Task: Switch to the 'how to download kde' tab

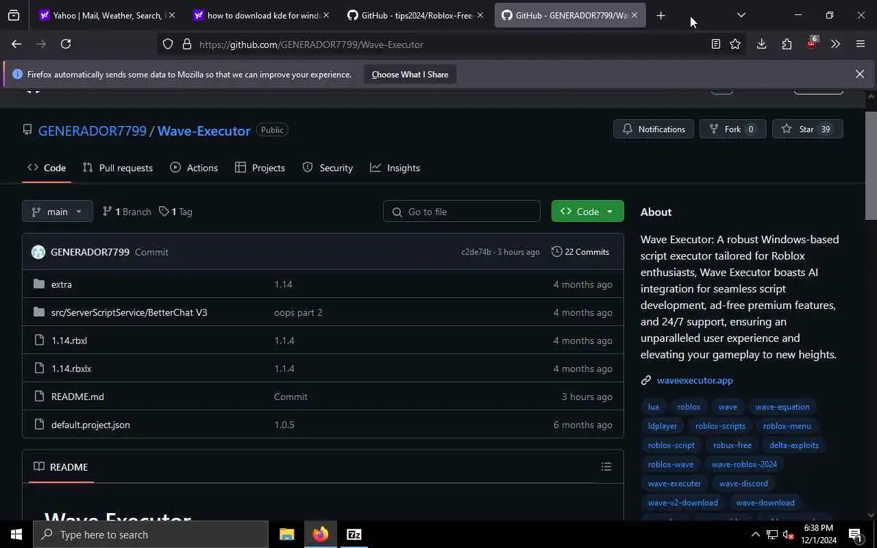Action: coord(261,15)
